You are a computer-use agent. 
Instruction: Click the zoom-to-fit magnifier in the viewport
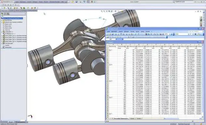point(102,11)
